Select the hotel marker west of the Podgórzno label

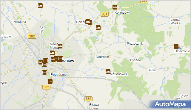[44, 72]
